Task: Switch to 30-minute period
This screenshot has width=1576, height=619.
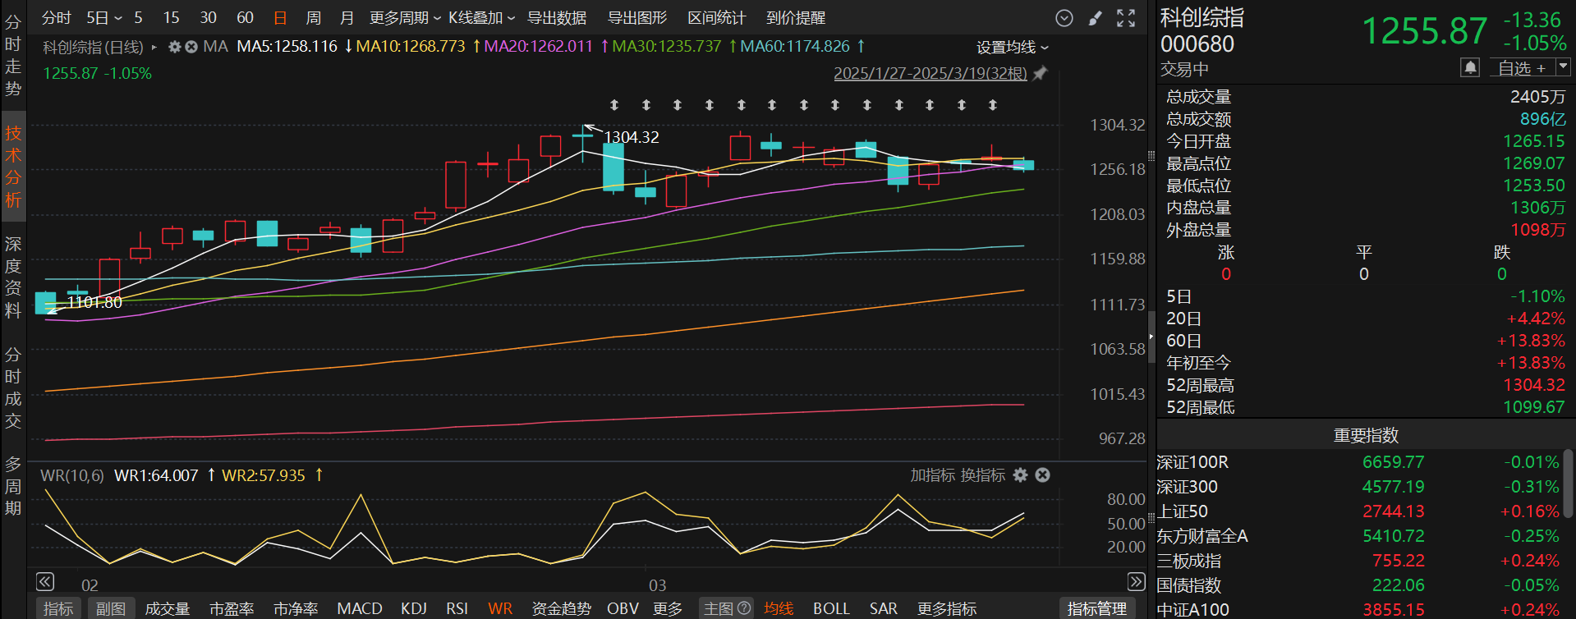Action: pos(208,17)
